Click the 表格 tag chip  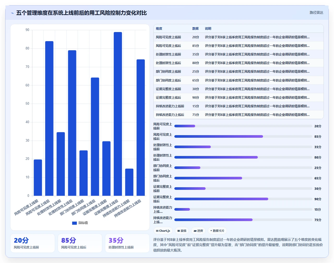182,231
